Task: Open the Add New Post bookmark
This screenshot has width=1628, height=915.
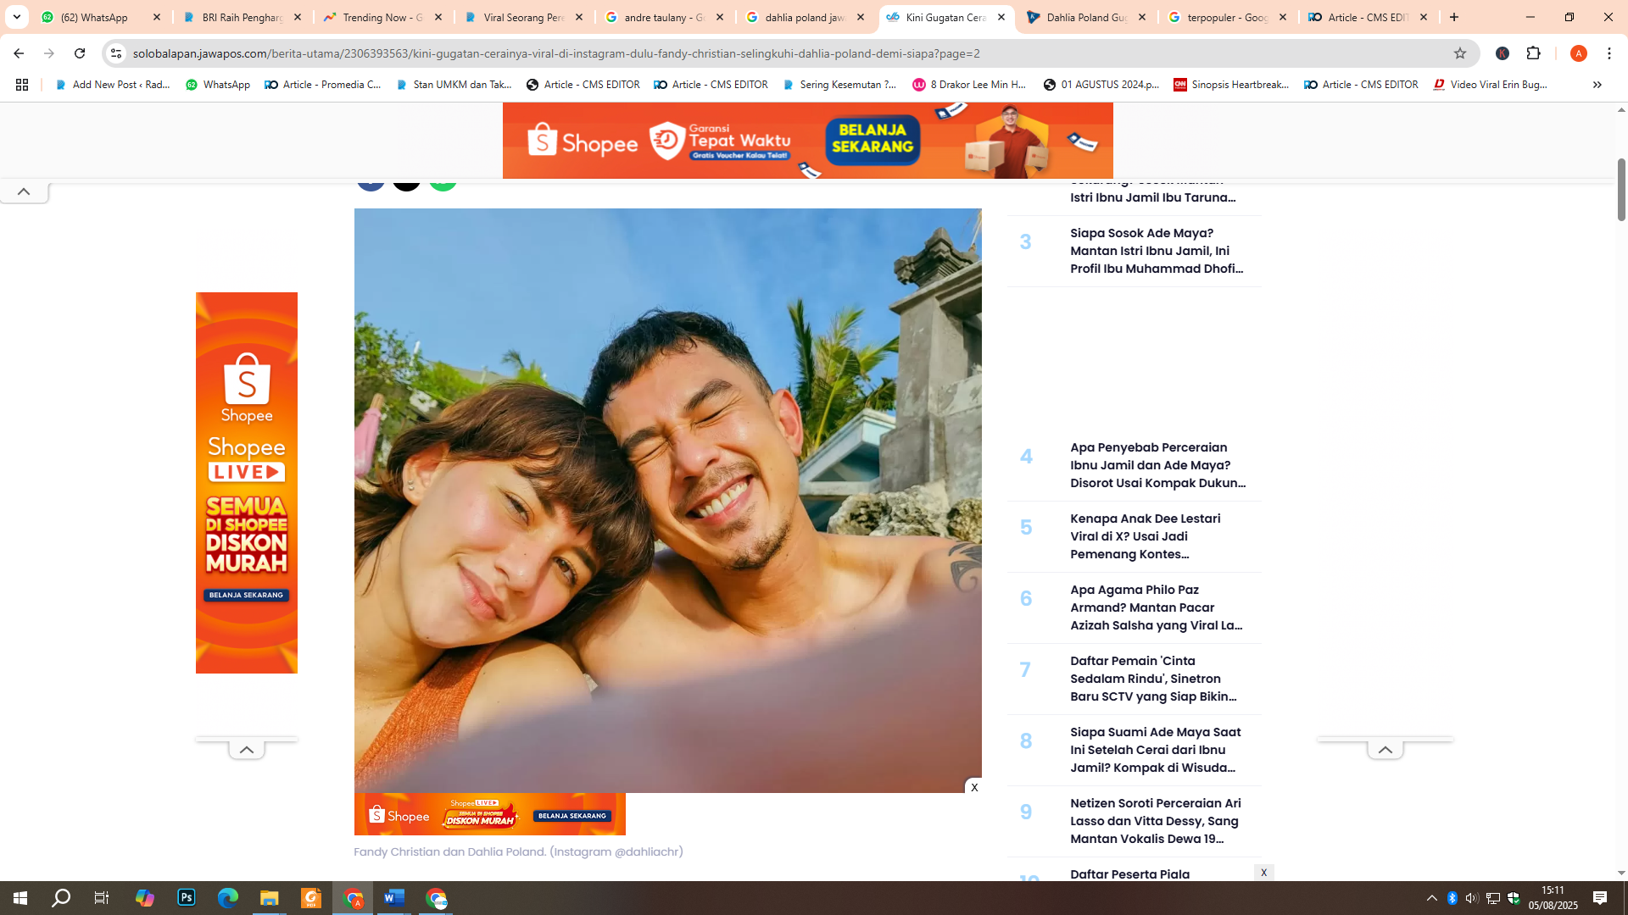Action: coord(113,85)
